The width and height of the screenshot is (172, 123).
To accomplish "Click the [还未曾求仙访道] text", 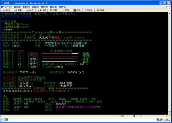I will click(x=62, y=51).
